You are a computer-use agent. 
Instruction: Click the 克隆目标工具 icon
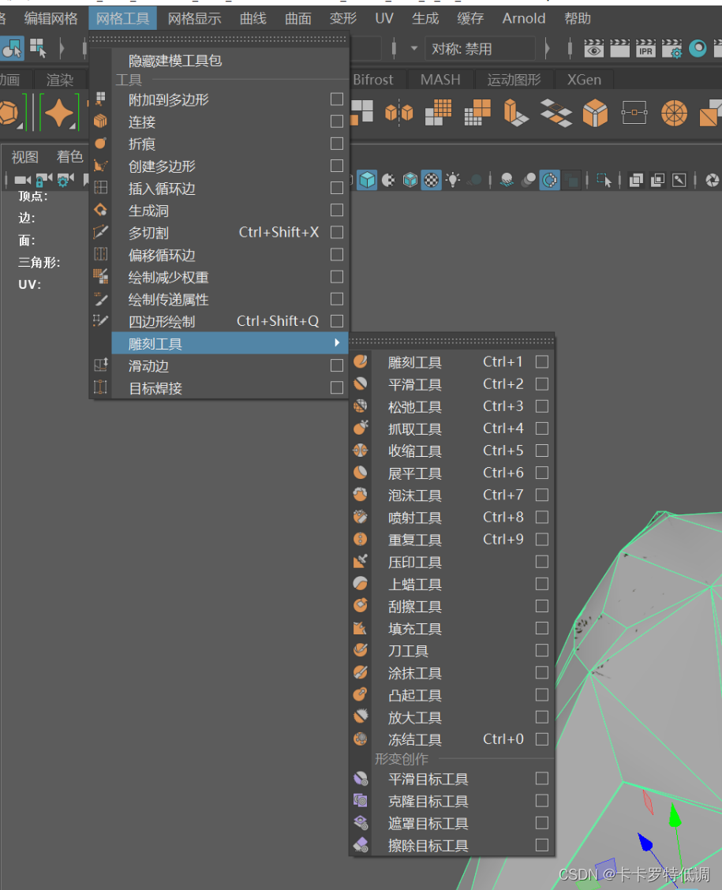pyautogui.click(x=361, y=800)
